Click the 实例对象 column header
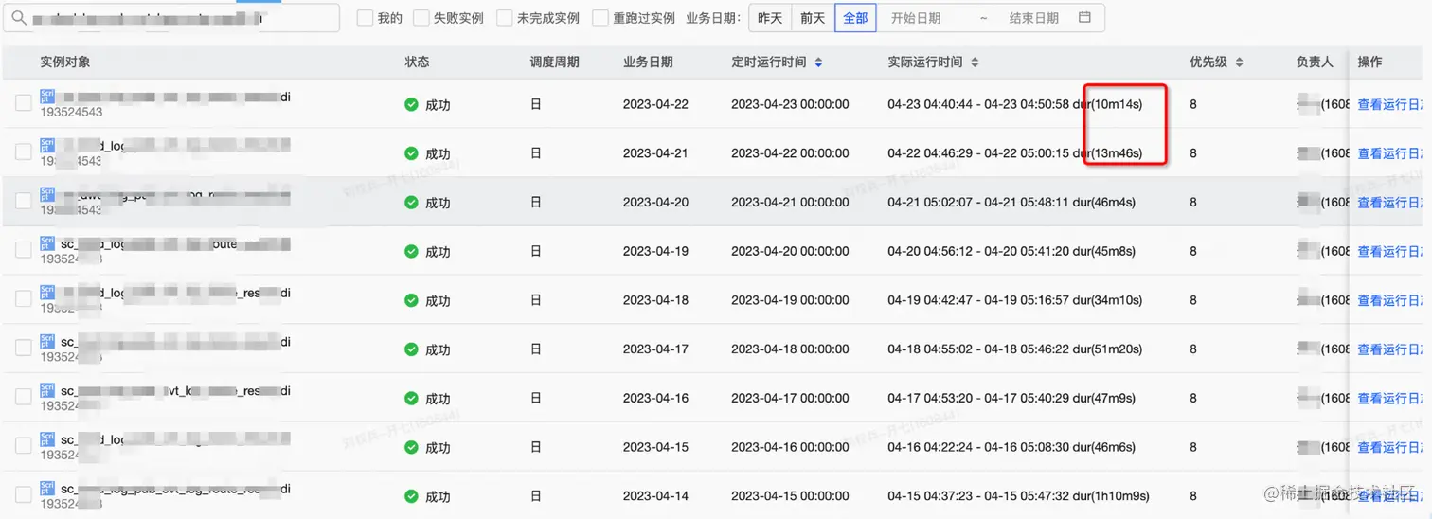The height and width of the screenshot is (519, 1432). (65, 62)
